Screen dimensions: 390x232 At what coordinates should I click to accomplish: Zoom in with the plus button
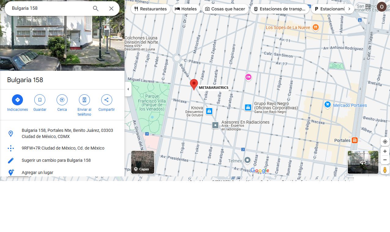[385, 151]
